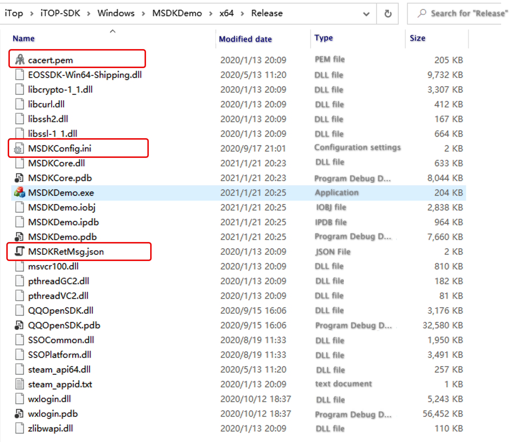
Task: Click the SSOCommon.dll file icon
Action: pyautogui.click(x=20, y=340)
